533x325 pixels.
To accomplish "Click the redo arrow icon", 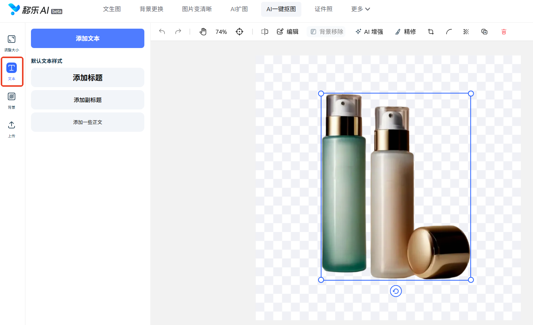I will point(178,32).
